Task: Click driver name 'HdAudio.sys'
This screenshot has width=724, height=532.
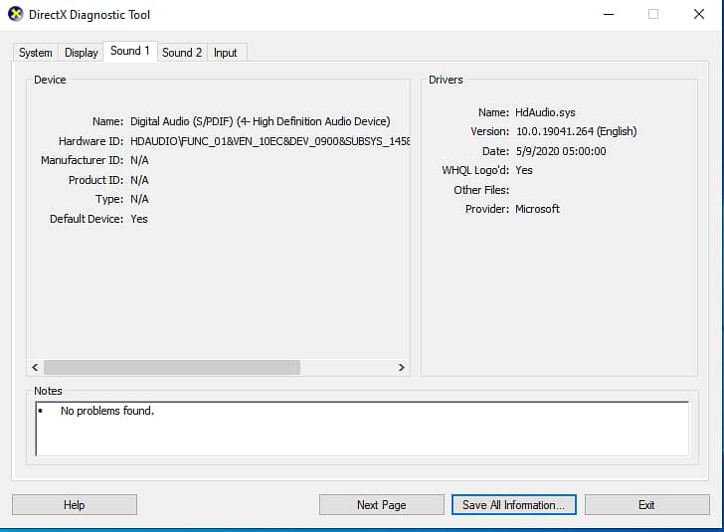Action: [x=545, y=112]
